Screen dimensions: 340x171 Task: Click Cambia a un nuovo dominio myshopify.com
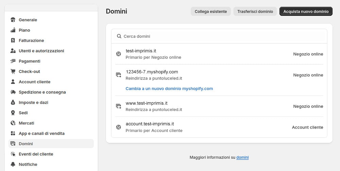[169, 89]
